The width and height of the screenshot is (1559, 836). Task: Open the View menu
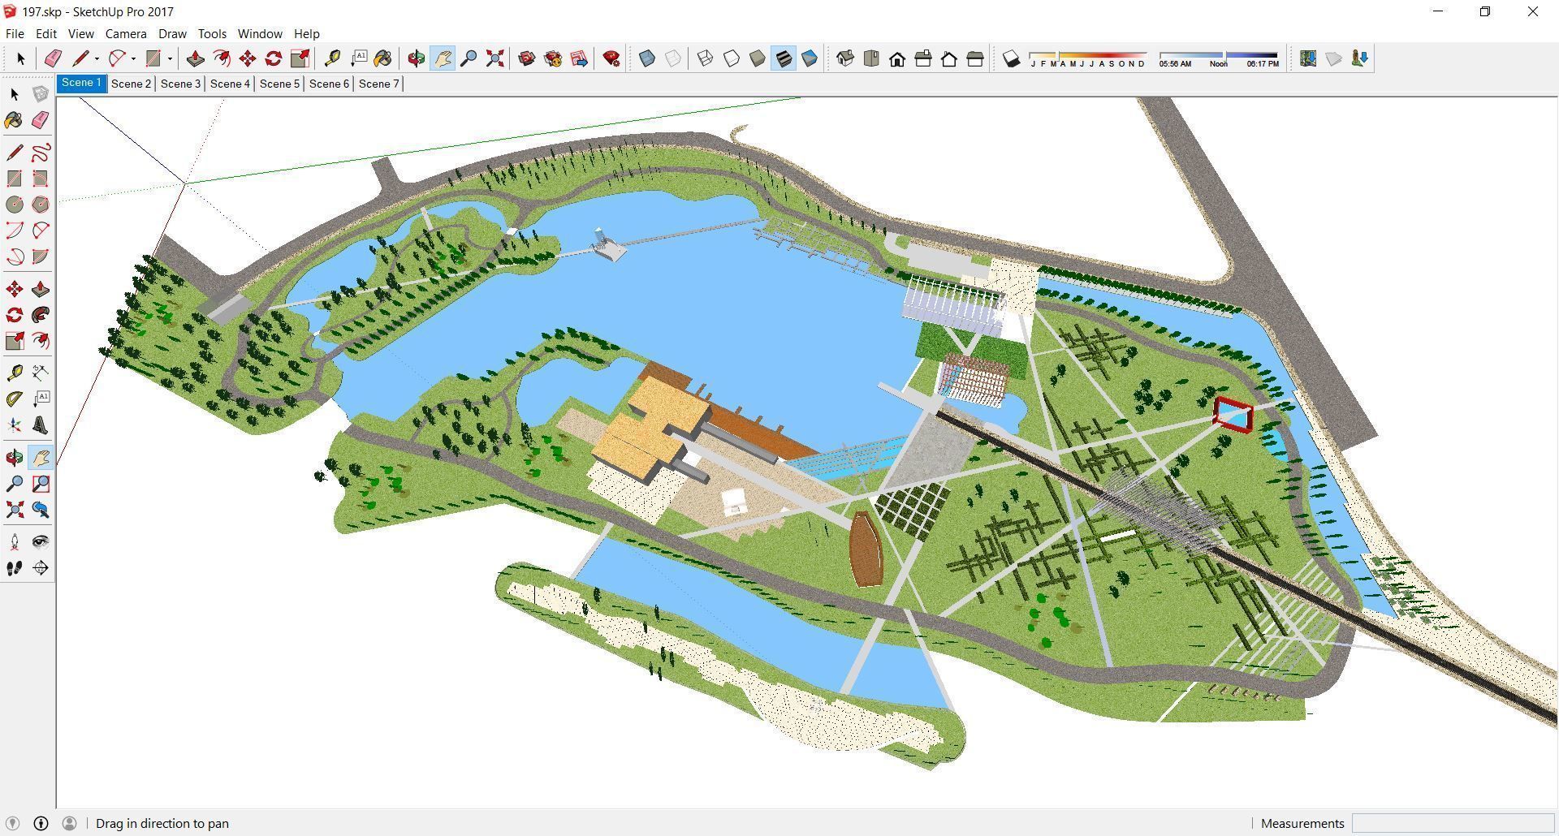[x=80, y=34]
